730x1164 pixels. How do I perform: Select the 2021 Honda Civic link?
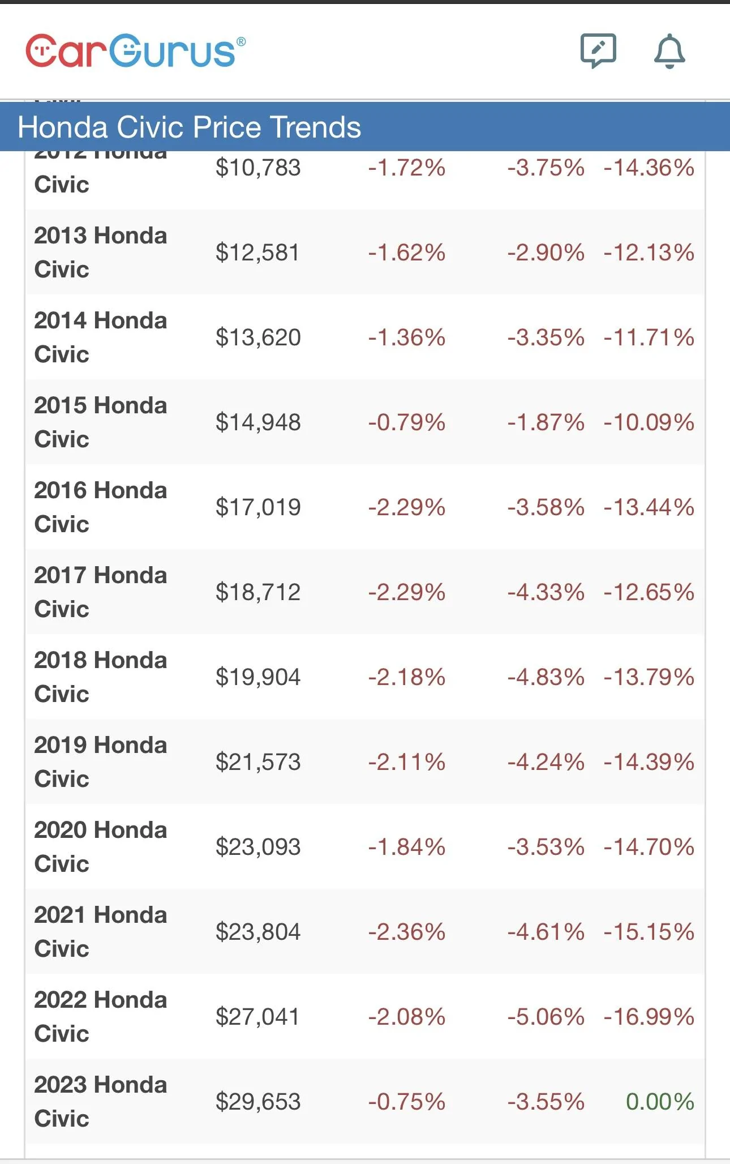point(100,931)
